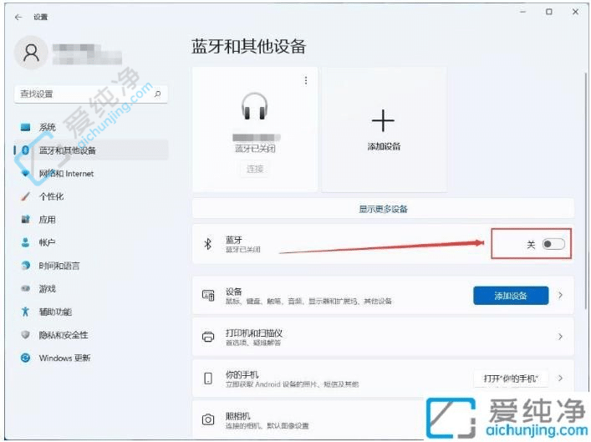Click the blue 添加设备 button
The height and width of the screenshot is (442, 591).
[x=511, y=296]
